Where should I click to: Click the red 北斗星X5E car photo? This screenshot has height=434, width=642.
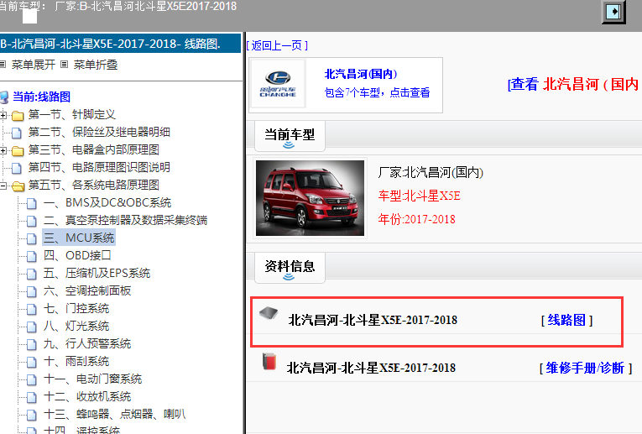[x=310, y=198]
